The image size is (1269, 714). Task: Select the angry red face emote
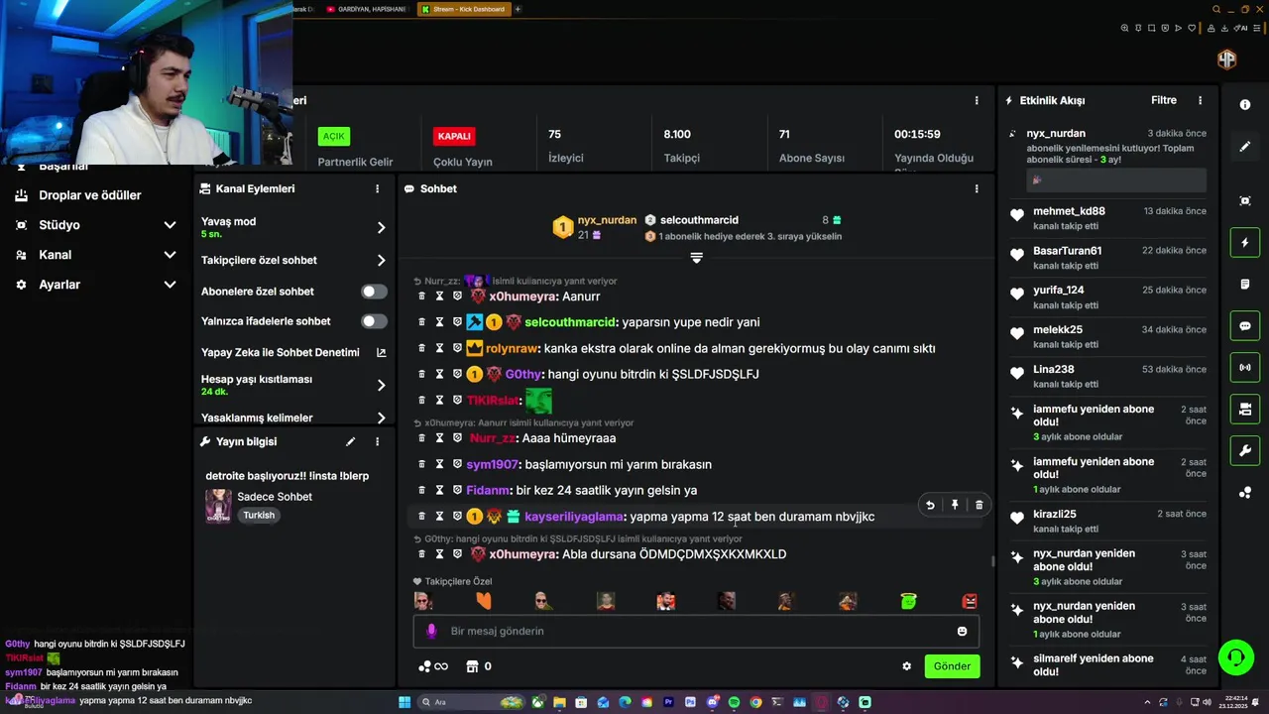pyautogui.click(x=970, y=600)
